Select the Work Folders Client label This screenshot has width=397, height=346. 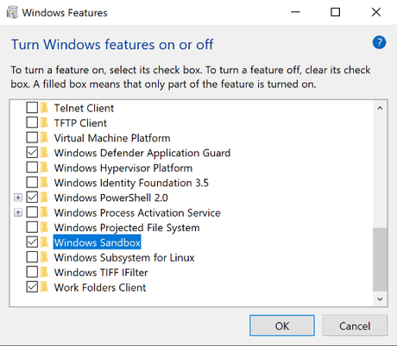tap(100, 287)
